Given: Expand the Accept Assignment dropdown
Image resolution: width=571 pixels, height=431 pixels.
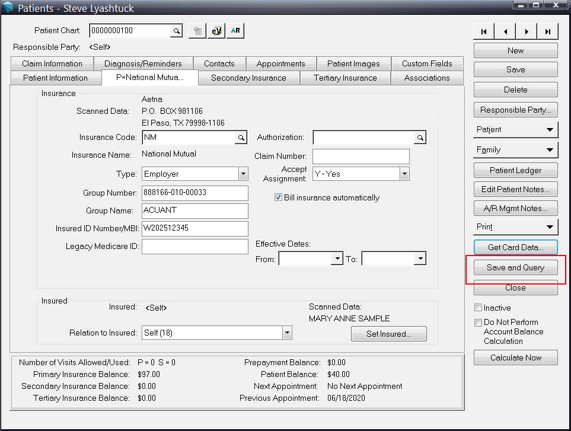Looking at the screenshot, I should pyautogui.click(x=404, y=174).
